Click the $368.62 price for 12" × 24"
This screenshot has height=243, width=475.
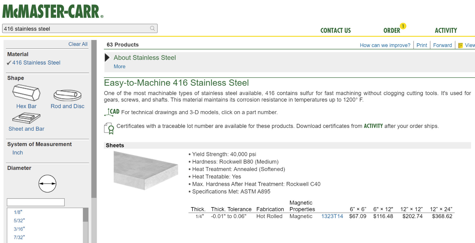coord(442,216)
